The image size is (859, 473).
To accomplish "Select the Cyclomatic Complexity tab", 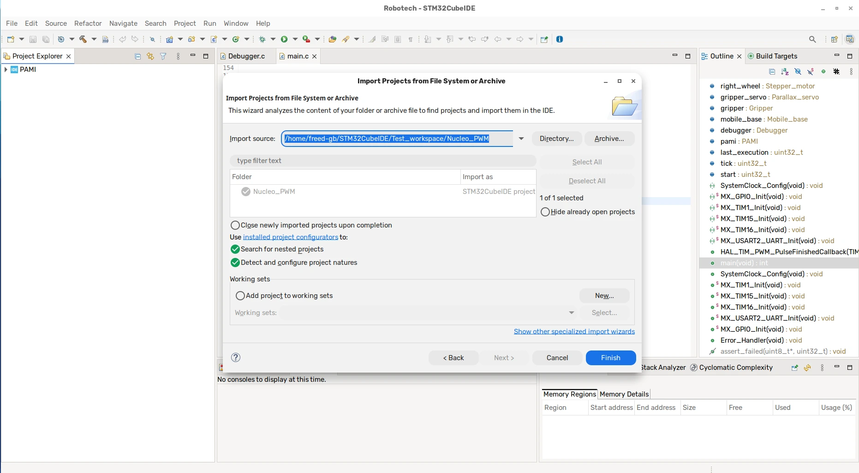I will [x=731, y=368].
